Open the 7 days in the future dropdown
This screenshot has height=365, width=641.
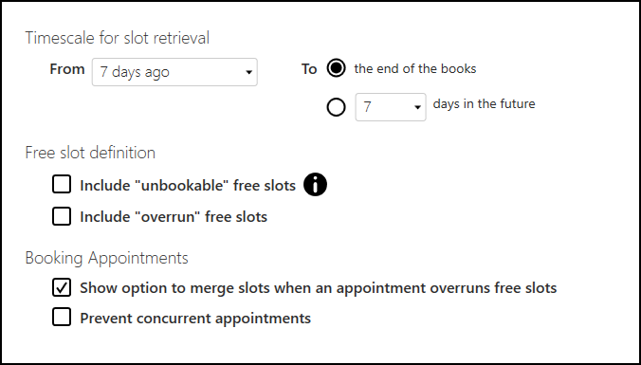coord(391,107)
